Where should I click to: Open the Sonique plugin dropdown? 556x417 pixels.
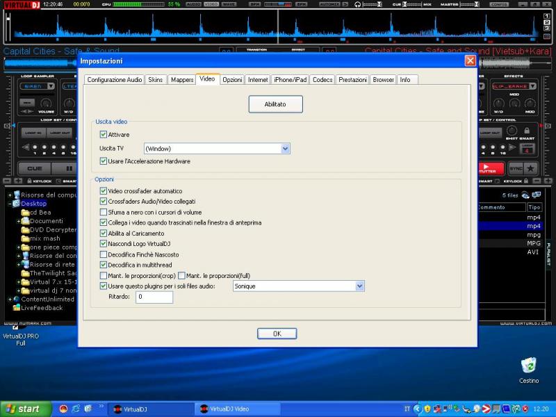[x=359, y=286]
